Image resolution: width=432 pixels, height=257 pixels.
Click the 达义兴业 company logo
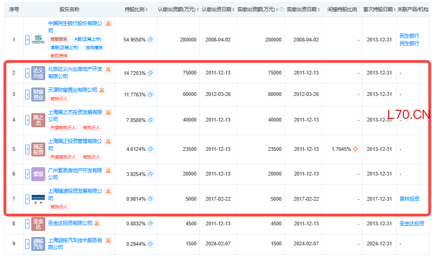click(x=38, y=73)
